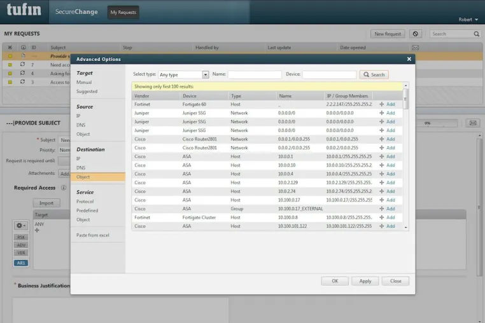
Task: Choose Paste from excel option
Action: click(93, 235)
